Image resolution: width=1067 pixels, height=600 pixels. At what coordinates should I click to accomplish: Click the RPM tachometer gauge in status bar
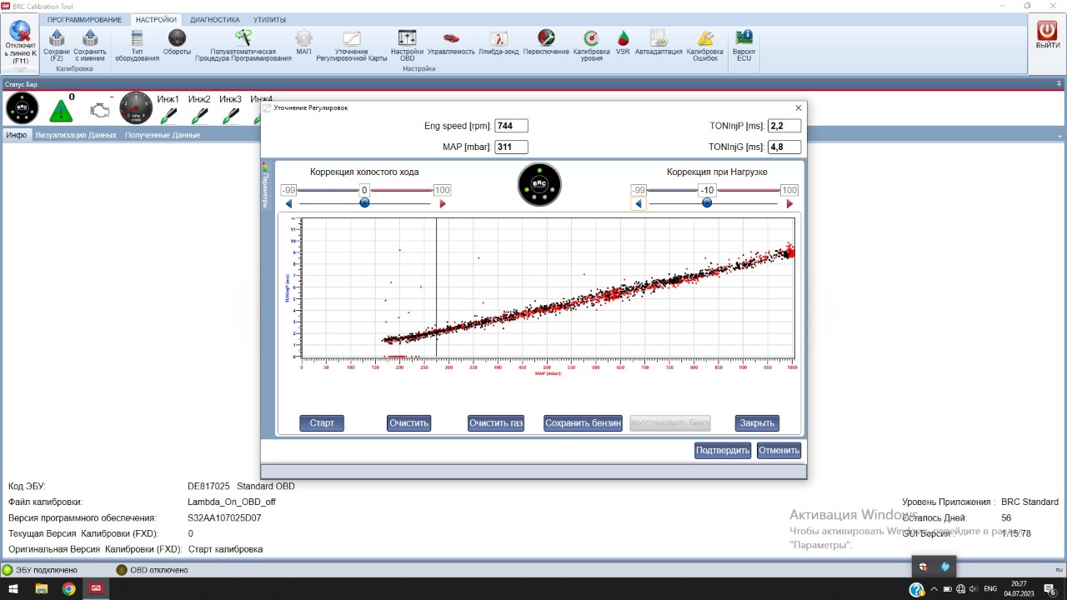click(136, 108)
